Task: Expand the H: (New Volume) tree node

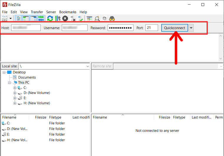Action: [x=15, y=103]
